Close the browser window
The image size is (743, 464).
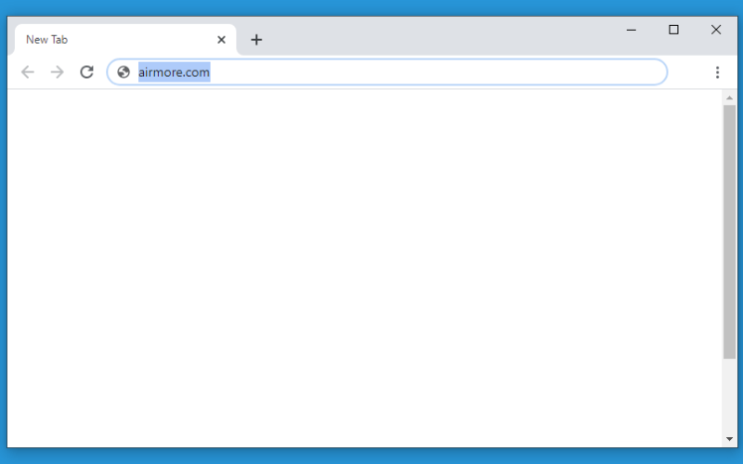(x=716, y=30)
